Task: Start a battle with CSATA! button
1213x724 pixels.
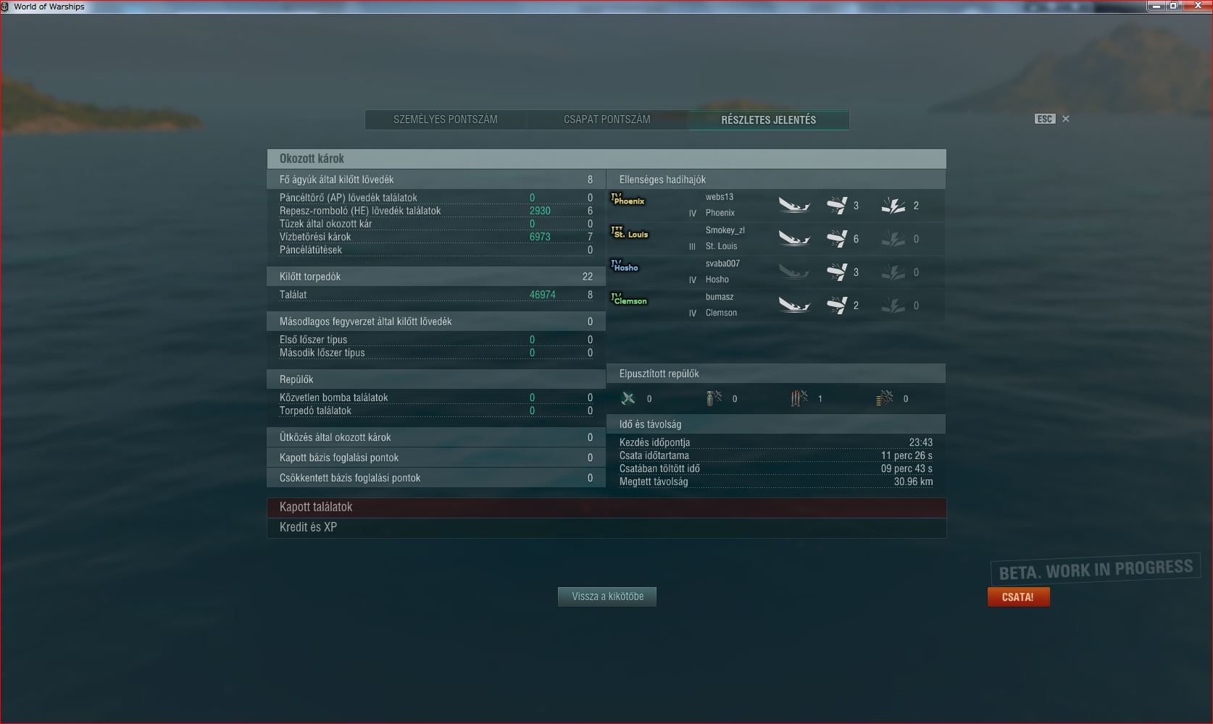Action: coord(1018,597)
